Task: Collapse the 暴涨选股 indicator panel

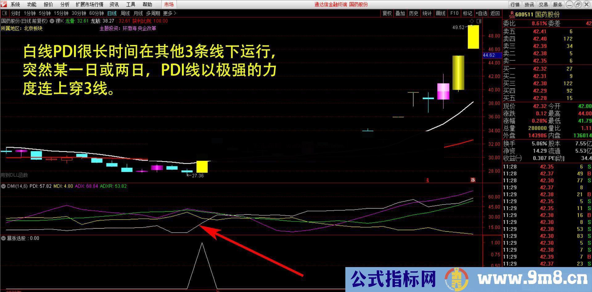Action: [x=3, y=238]
